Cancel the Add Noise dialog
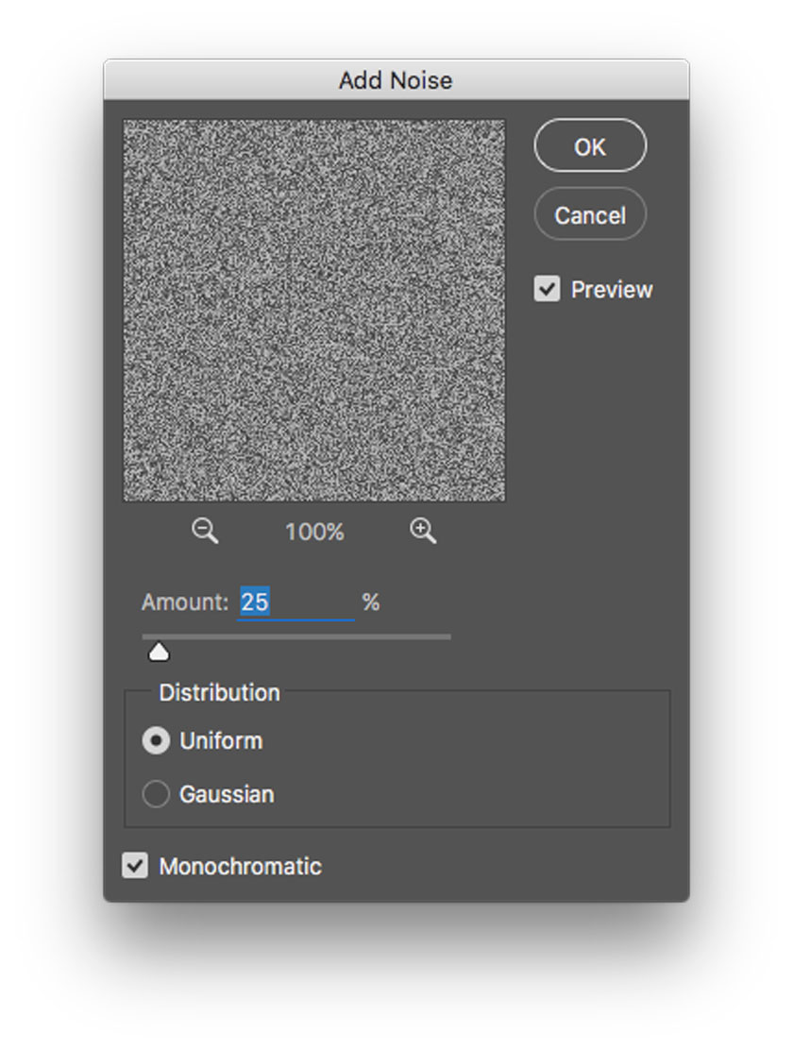 [x=590, y=215]
